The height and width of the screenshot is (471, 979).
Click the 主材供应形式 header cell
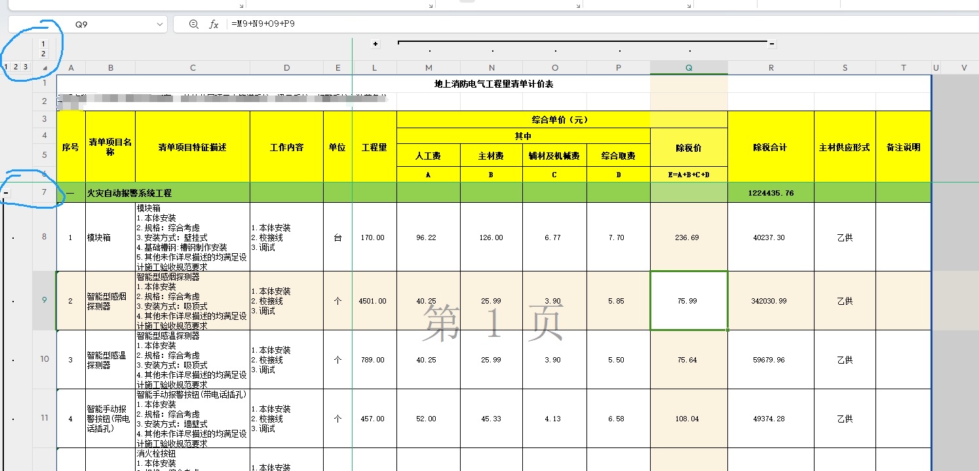[845, 147]
